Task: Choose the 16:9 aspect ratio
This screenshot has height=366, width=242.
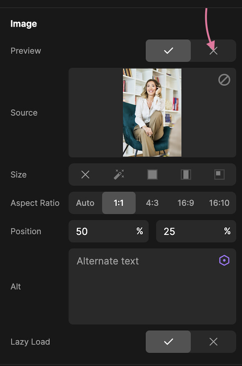Action: pos(186,203)
